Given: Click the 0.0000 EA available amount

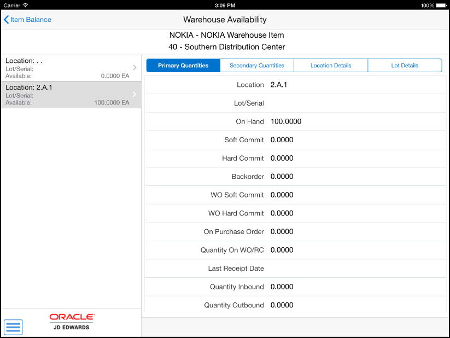Looking at the screenshot, I should point(115,76).
